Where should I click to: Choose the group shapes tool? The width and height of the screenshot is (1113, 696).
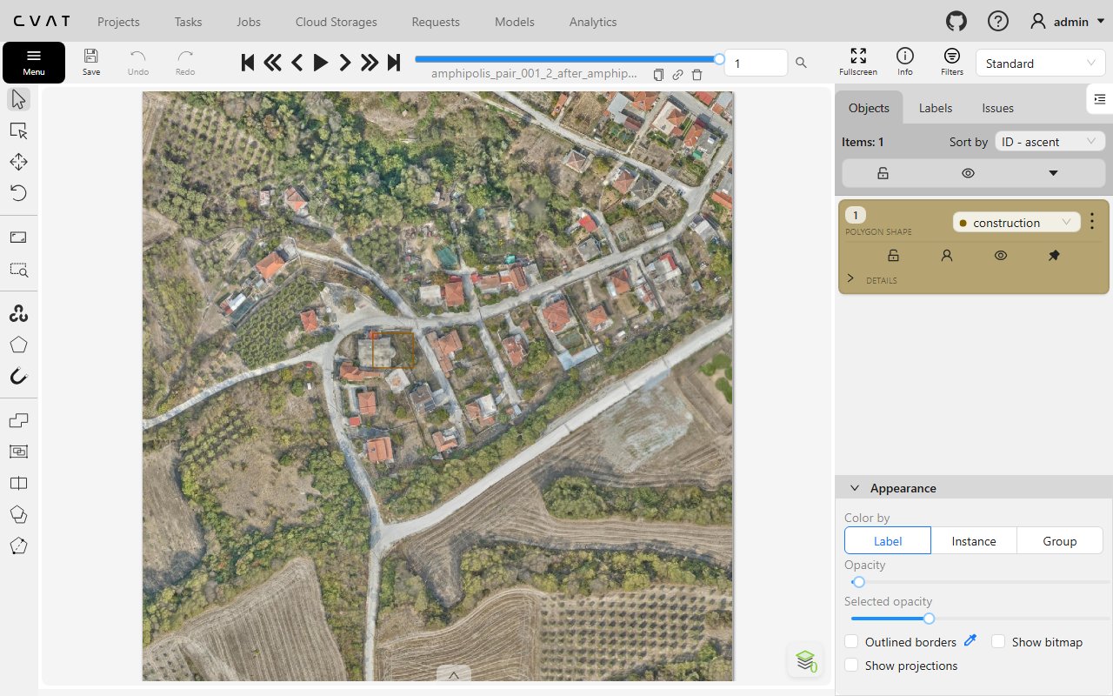18,452
